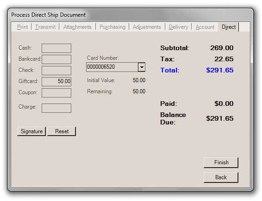Viewport: 262px width, 201px height.
Task: Click the Subtotal value 269.00
Action: [222, 48]
